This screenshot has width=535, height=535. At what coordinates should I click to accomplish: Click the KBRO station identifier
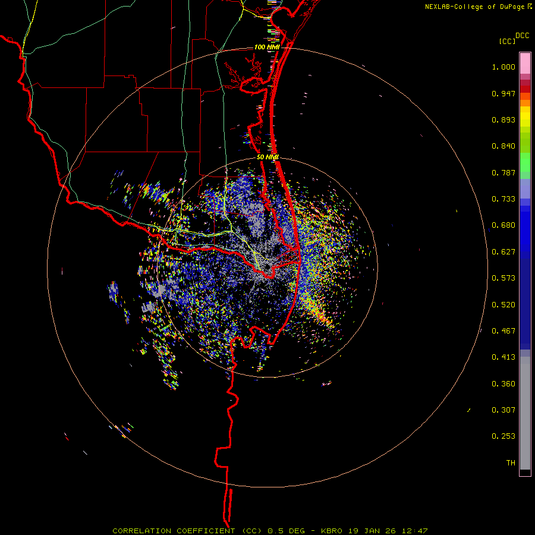(x=333, y=531)
